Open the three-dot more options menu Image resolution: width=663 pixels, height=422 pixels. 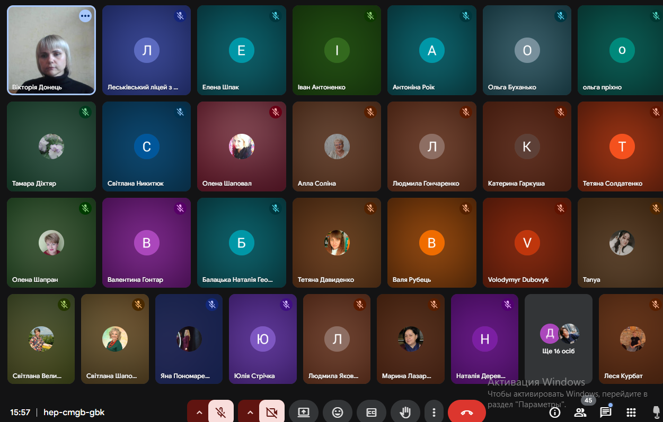click(x=434, y=412)
